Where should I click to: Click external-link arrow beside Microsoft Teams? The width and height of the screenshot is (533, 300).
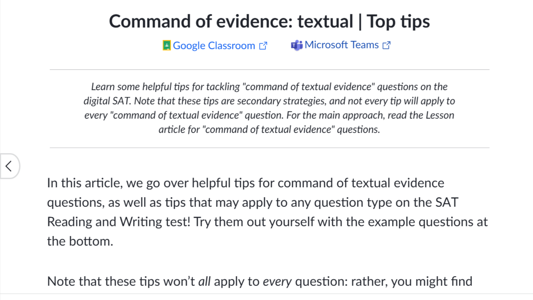[386, 45]
